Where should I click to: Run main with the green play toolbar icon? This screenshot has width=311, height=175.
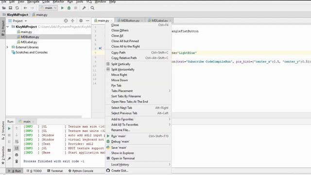tap(62, 8)
